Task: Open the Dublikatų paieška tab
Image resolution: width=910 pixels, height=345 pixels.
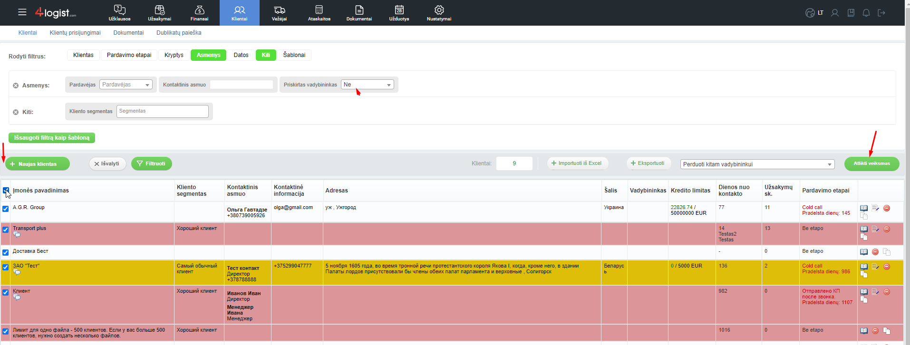Action: coord(179,33)
